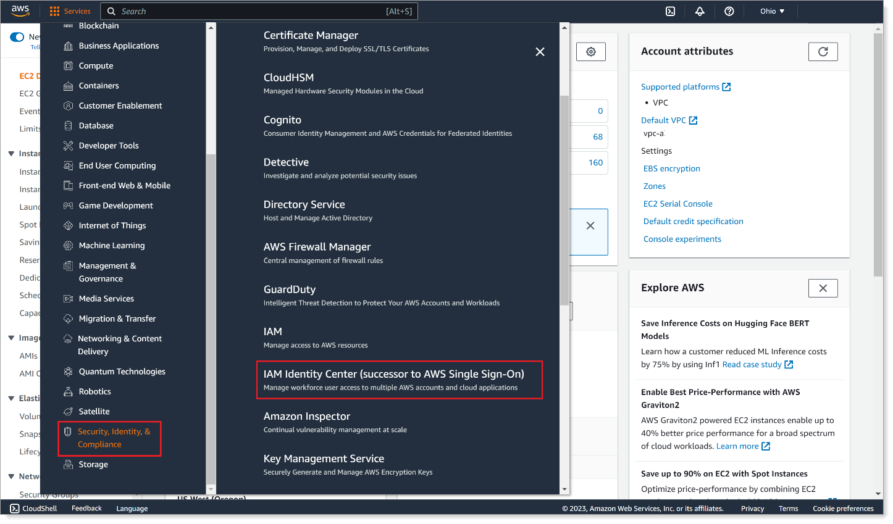The width and height of the screenshot is (893, 524).
Task: Click the Database category icon
Action: [x=69, y=126]
